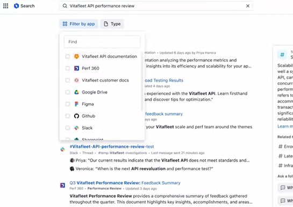Click the hash icon atop right panel

pyautogui.click(x=282, y=55)
